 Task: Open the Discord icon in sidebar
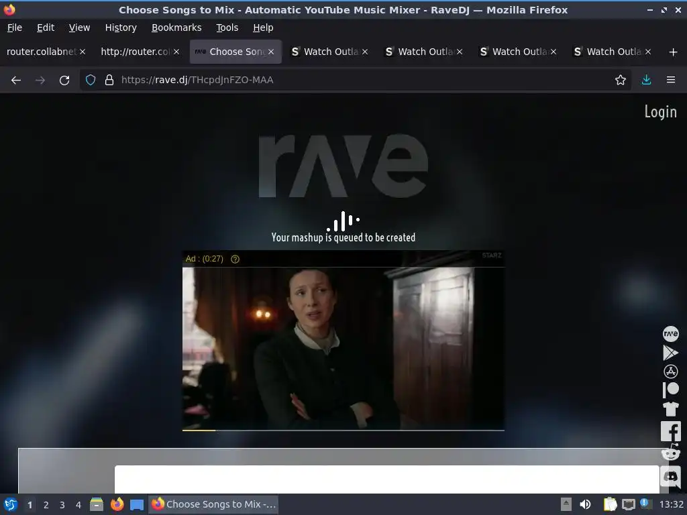click(670, 476)
